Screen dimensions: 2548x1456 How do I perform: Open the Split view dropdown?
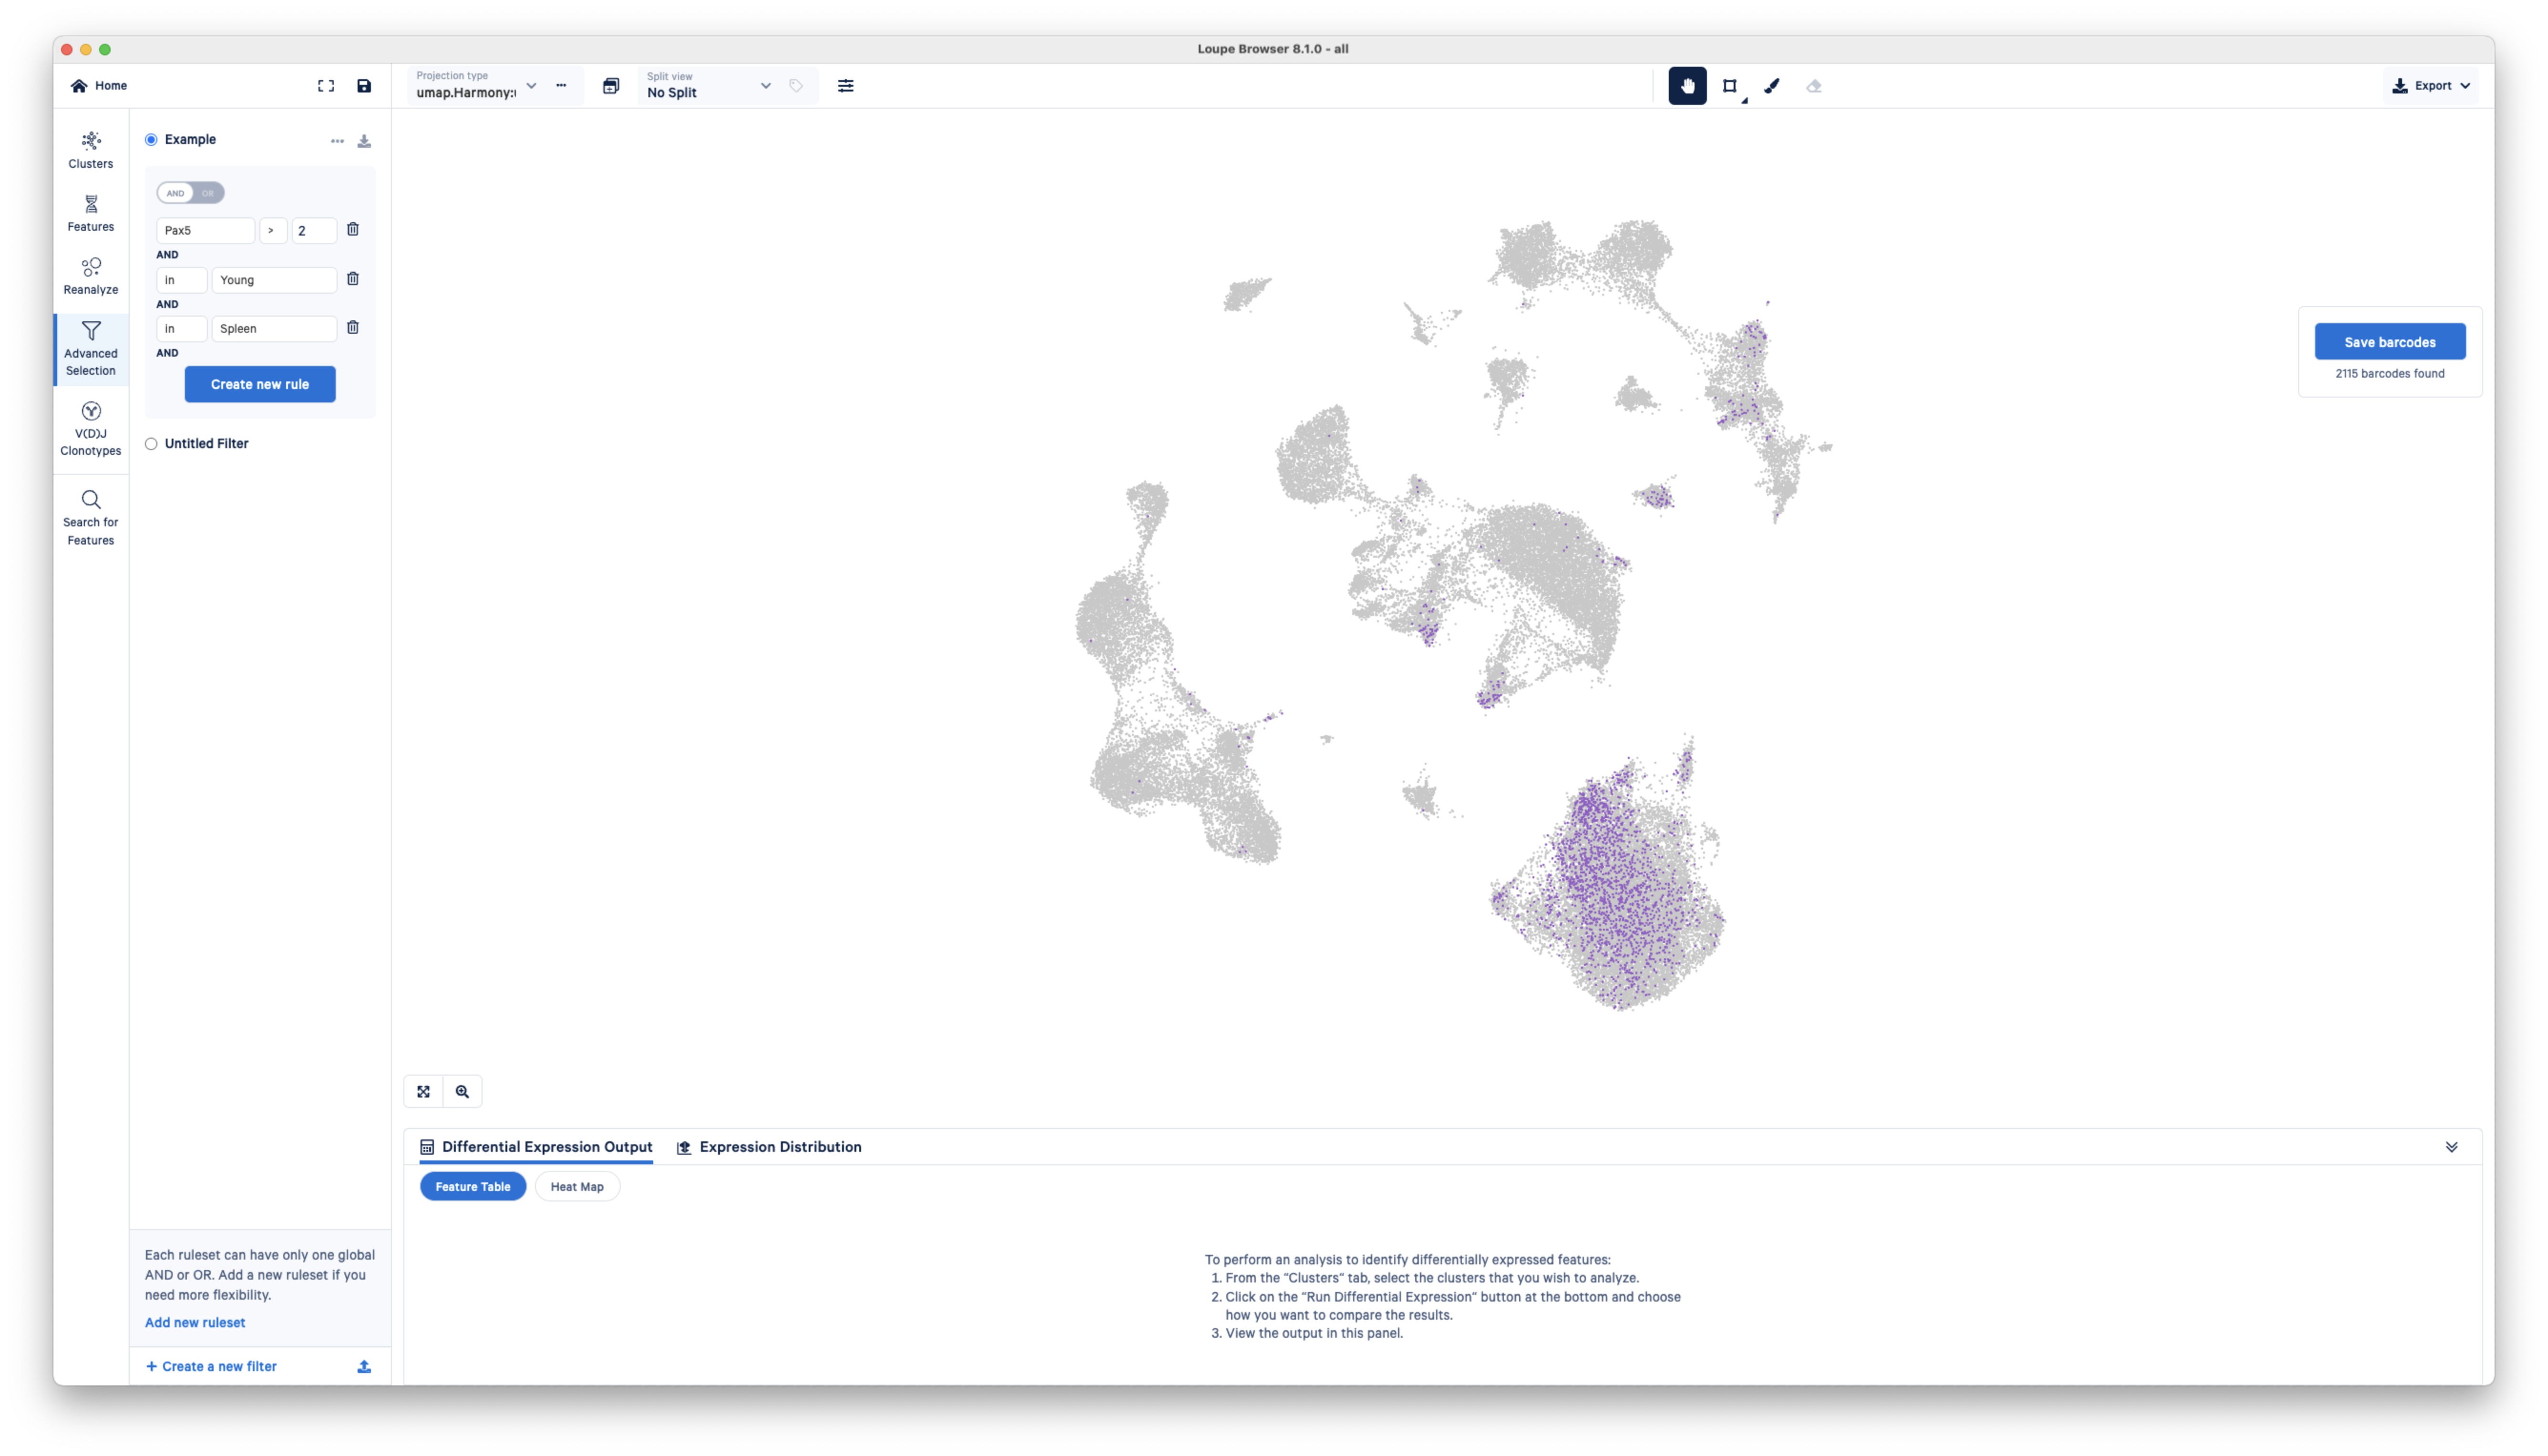(766, 86)
